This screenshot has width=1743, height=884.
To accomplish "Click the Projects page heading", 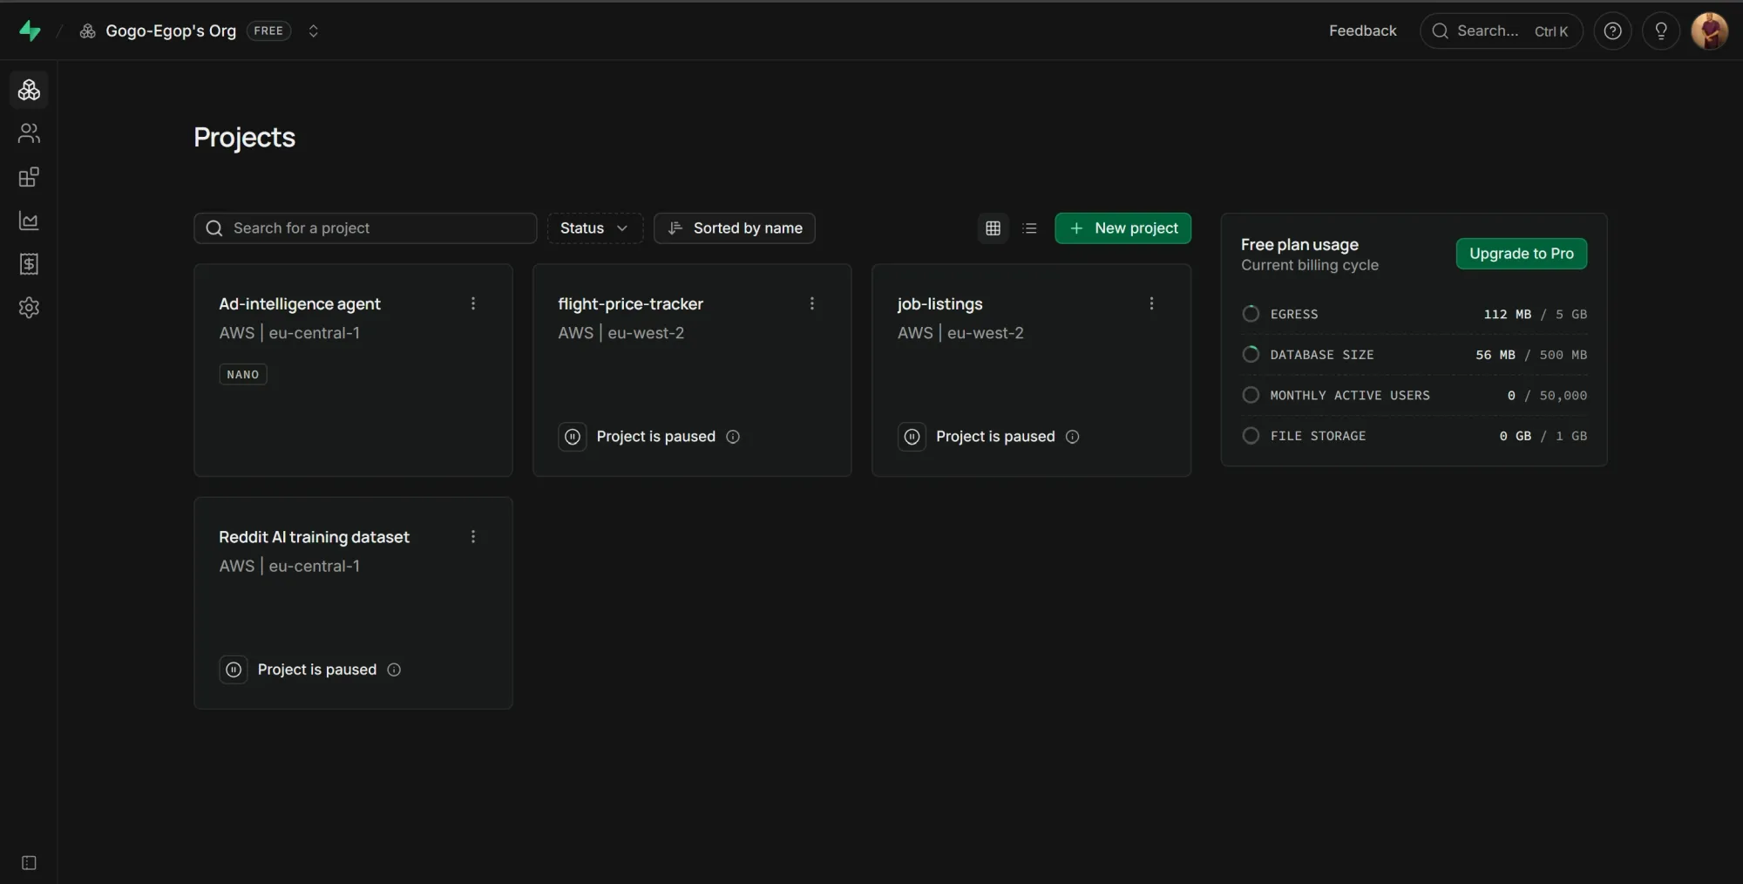I will (x=244, y=138).
